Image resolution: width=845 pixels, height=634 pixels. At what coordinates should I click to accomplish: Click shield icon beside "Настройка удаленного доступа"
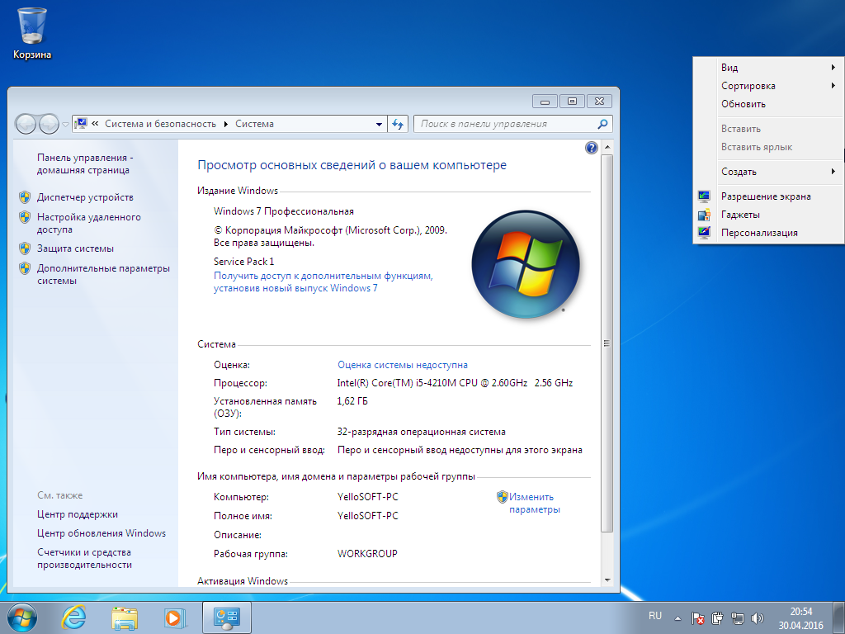tap(25, 217)
